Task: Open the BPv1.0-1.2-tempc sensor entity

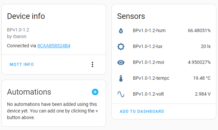Action: pos(151,78)
